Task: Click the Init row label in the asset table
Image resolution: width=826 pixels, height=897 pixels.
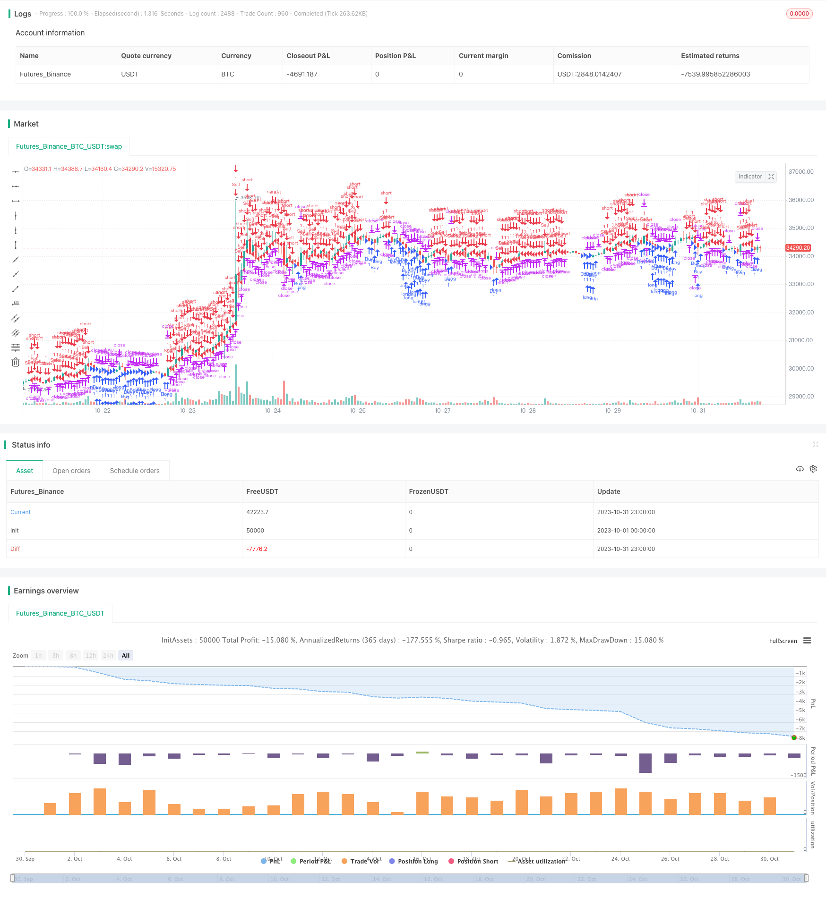Action: pos(15,530)
